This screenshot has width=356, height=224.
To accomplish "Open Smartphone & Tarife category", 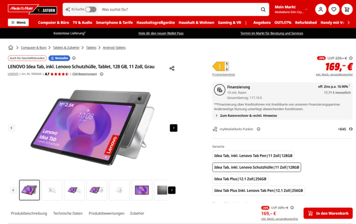I will click(x=114, y=23).
